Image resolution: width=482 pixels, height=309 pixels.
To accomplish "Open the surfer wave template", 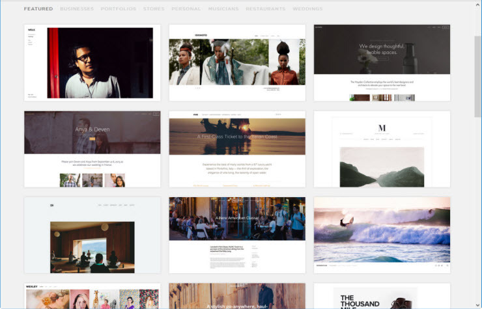I will 382,235.
